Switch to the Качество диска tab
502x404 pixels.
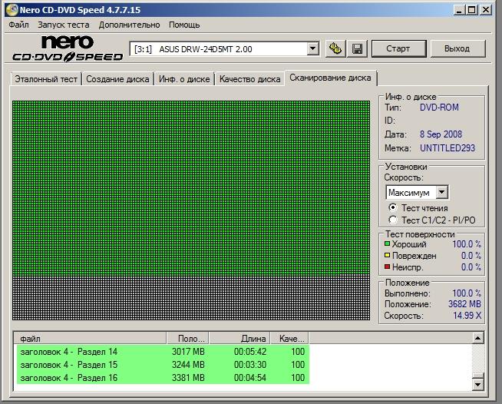tap(249, 79)
